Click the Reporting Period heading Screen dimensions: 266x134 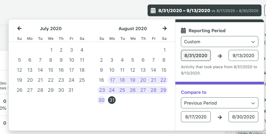click(207, 30)
